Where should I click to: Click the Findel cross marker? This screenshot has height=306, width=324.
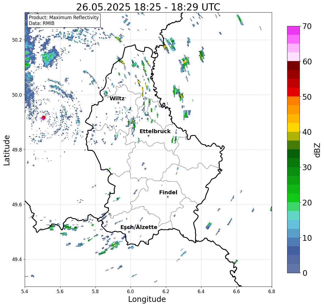[168, 197]
